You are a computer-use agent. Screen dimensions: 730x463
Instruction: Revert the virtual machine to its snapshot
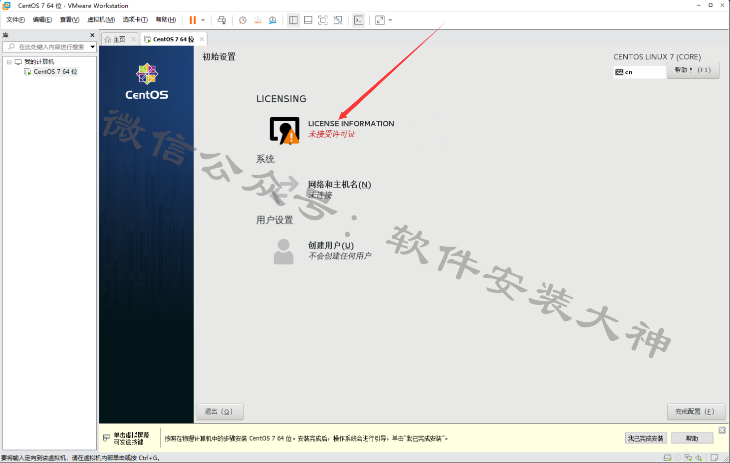click(x=257, y=20)
